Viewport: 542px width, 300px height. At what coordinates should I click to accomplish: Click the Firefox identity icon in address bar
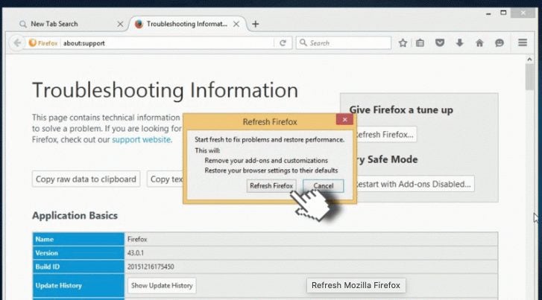click(33, 43)
